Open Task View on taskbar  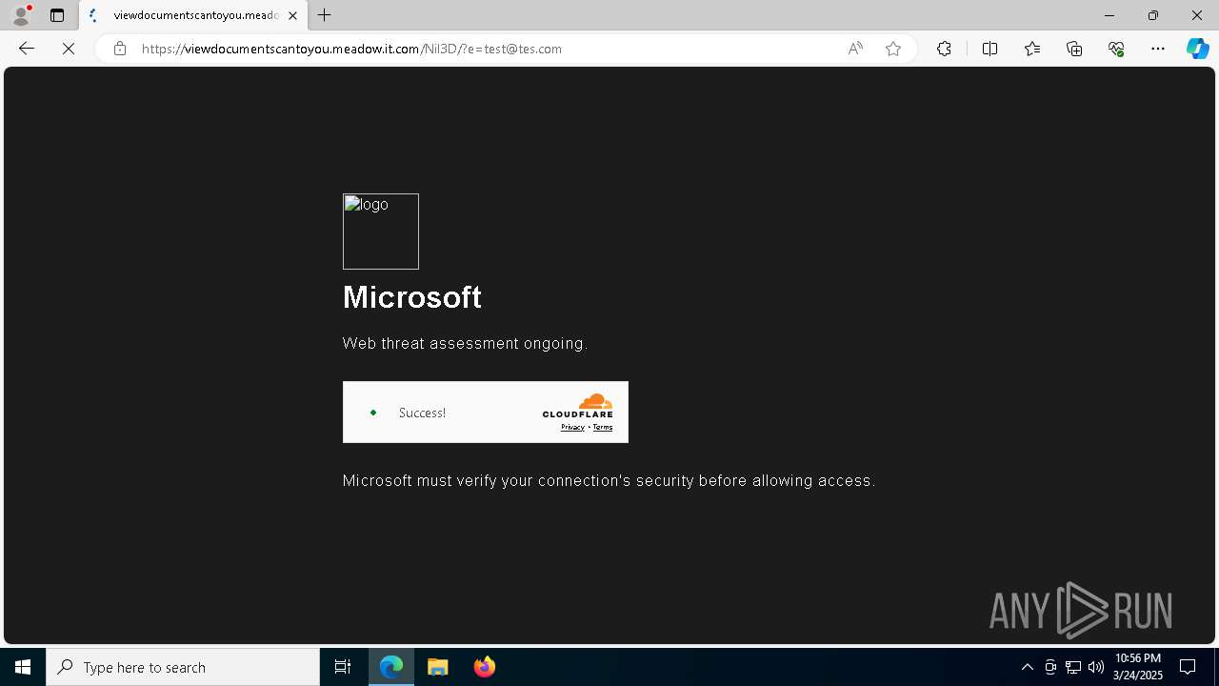click(343, 667)
